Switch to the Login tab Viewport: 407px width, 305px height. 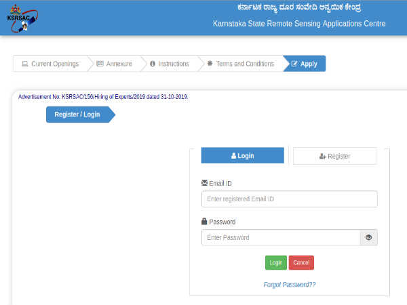point(243,156)
